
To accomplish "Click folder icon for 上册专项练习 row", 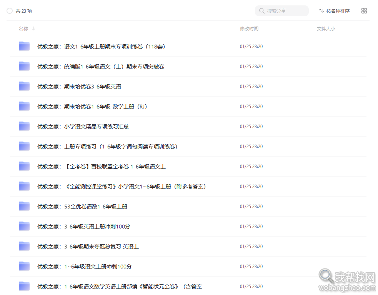I will (x=24, y=146).
